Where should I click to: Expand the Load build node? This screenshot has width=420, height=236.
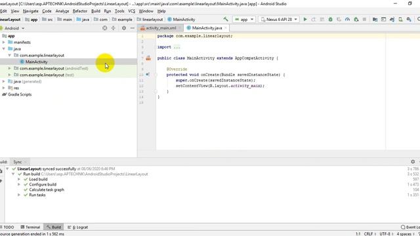[19, 179]
